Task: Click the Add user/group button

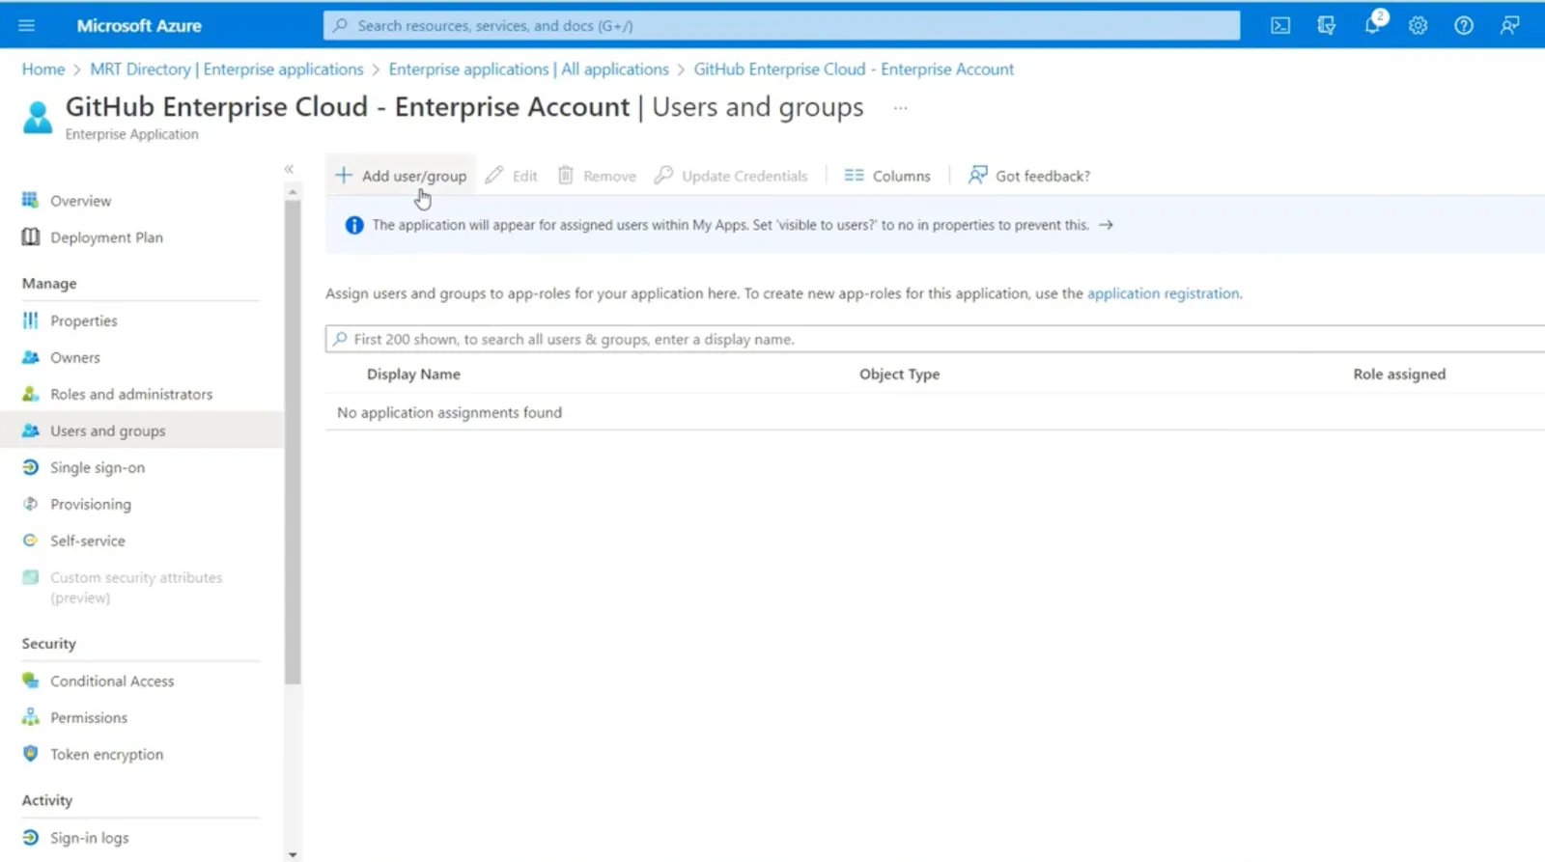Action: [x=401, y=176]
